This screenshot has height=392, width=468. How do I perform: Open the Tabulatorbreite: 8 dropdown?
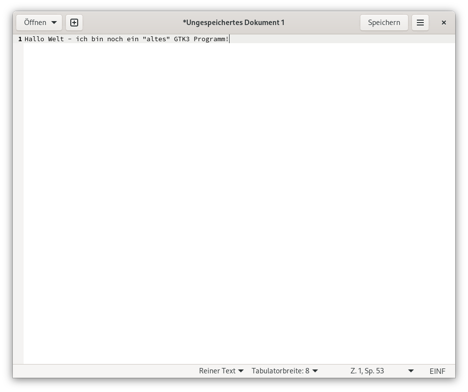pyautogui.click(x=285, y=371)
